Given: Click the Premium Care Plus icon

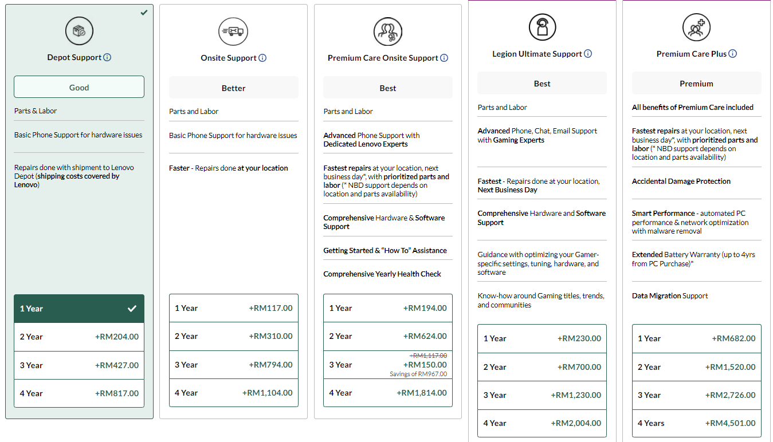Looking at the screenshot, I should pyautogui.click(x=696, y=27).
